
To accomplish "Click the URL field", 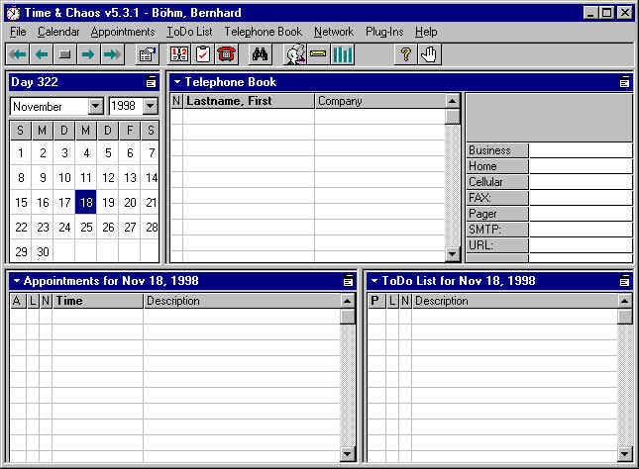I will pos(581,245).
